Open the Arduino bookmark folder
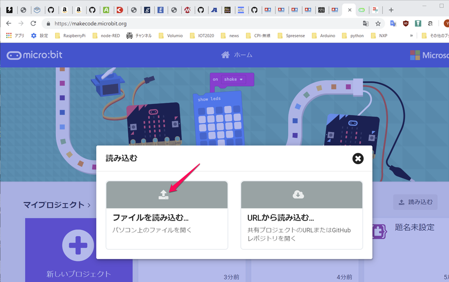This screenshot has height=282, width=449. coord(323,36)
